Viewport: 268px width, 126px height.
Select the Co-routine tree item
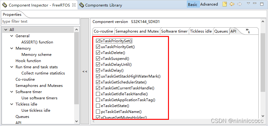25,79
